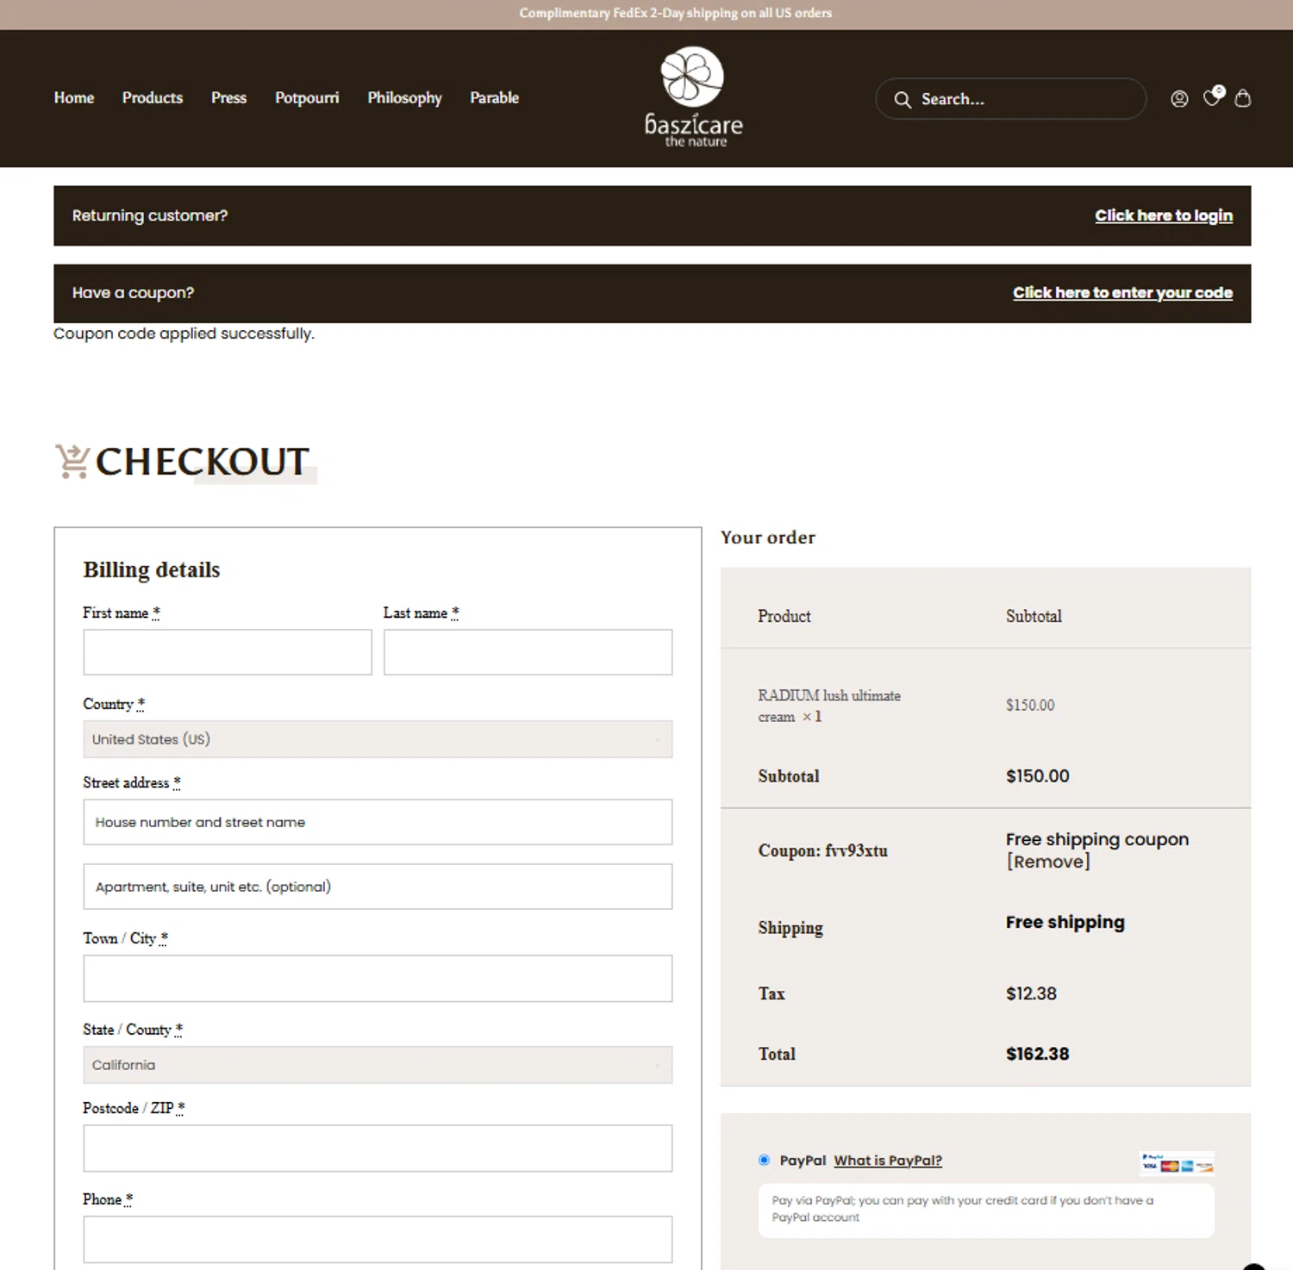Click here to enter your code link
The width and height of the screenshot is (1293, 1270).
coord(1122,293)
